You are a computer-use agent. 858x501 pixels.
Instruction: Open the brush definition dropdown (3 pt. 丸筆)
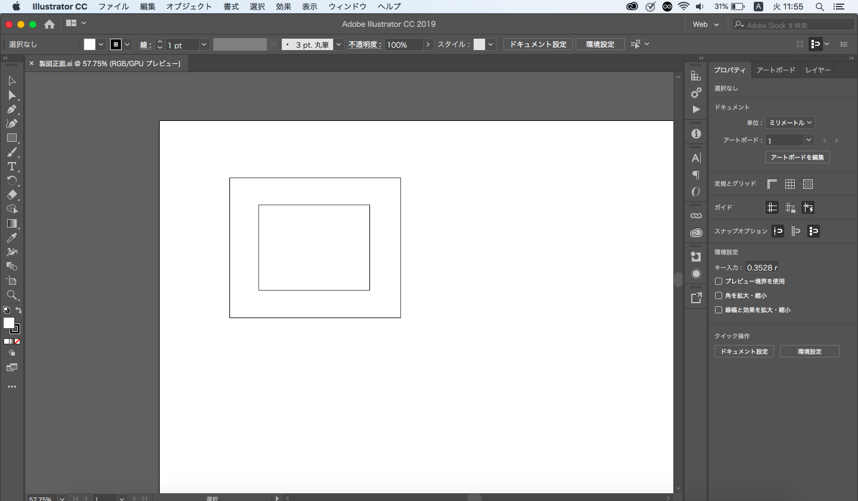[339, 45]
